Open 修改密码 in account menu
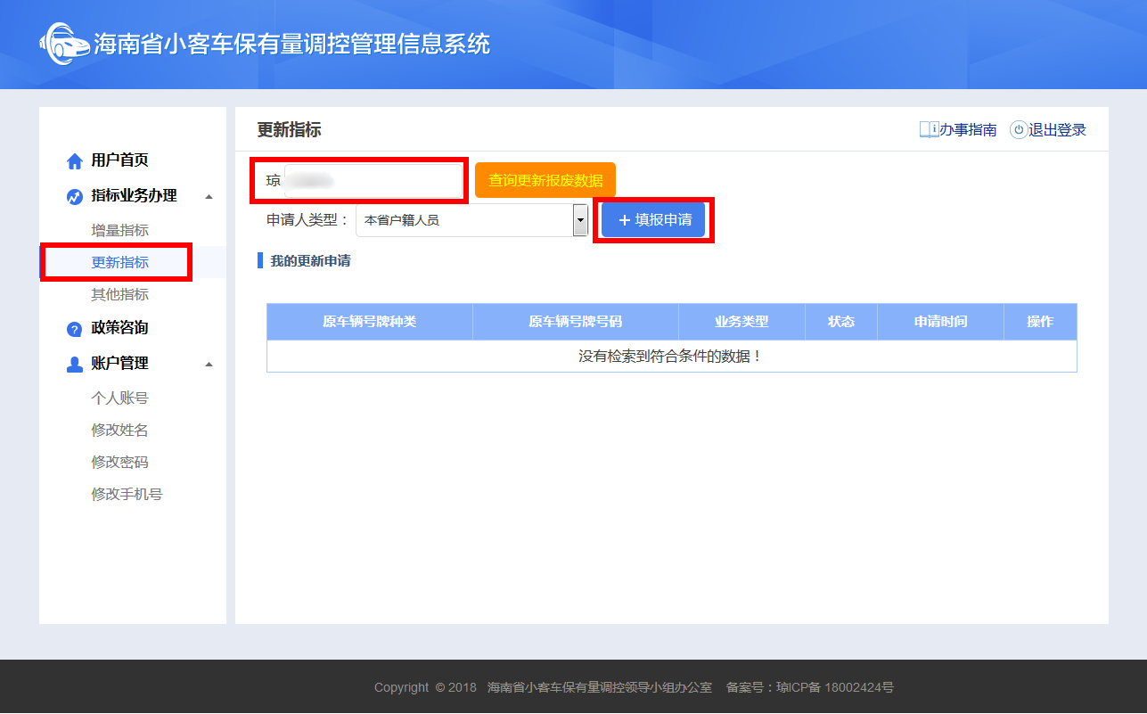The width and height of the screenshot is (1147, 714). [x=119, y=462]
